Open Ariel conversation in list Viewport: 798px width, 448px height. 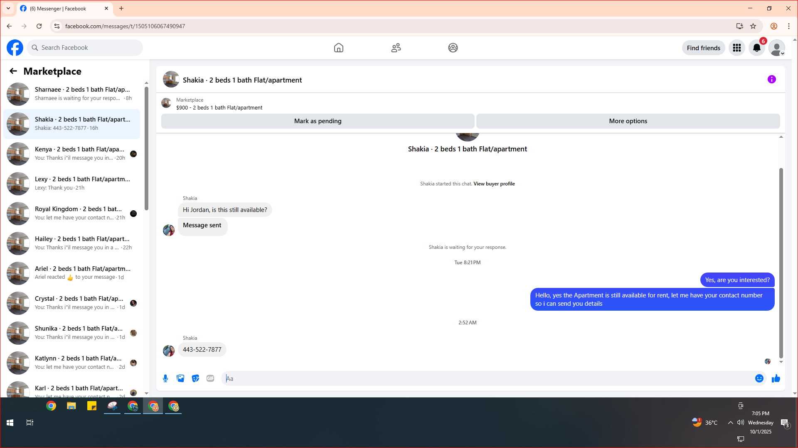[71, 273]
